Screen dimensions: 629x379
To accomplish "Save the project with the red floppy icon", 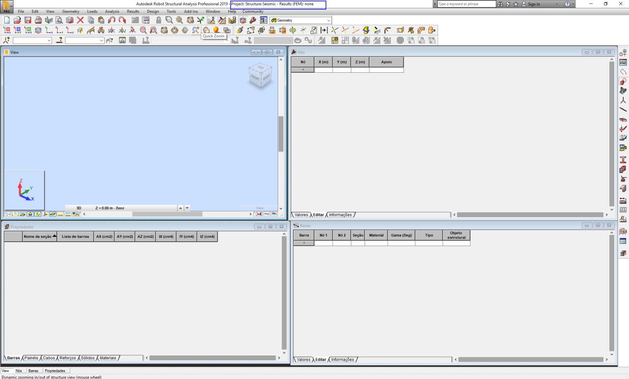I will pos(28,21).
